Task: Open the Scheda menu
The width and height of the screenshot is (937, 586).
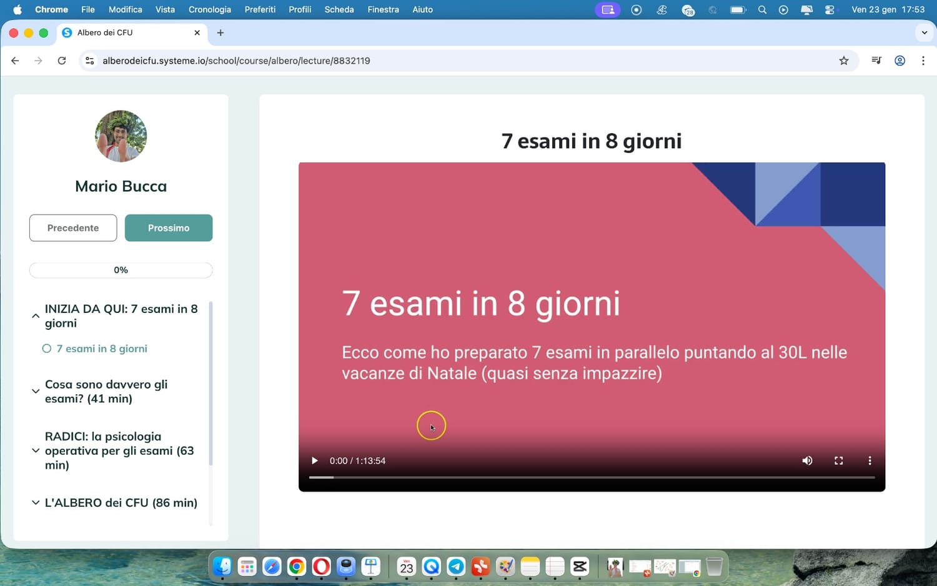Action: tap(339, 9)
